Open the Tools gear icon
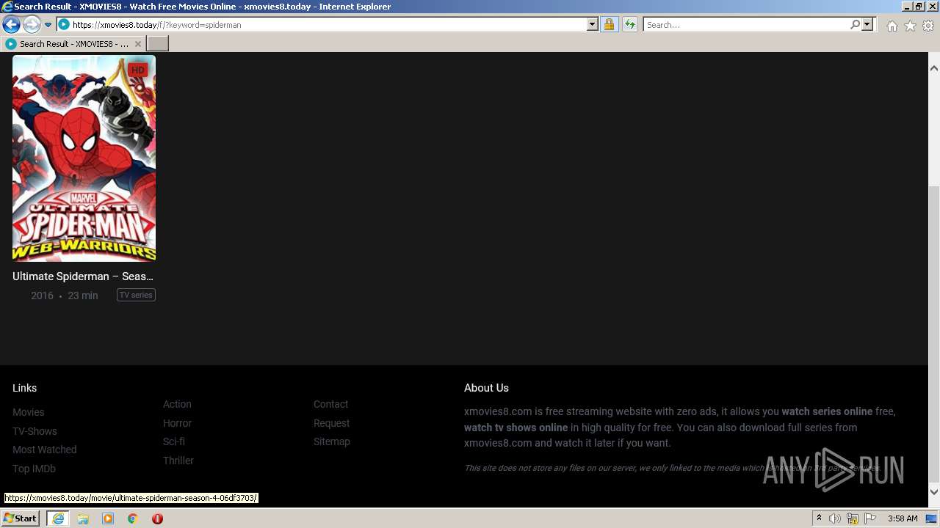The width and height of the screenshot is (940, 528). point(928,26)
